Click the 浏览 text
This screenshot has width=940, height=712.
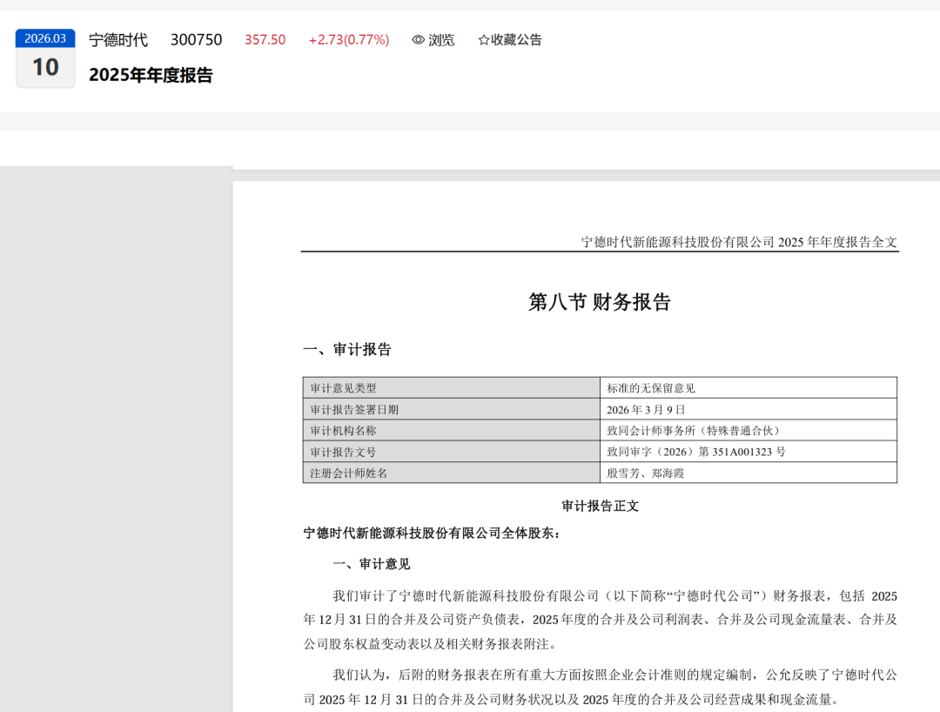point(441,39)
